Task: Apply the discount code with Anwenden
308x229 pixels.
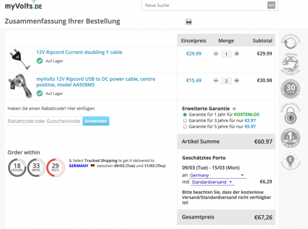Action: (x=96, y=121)
